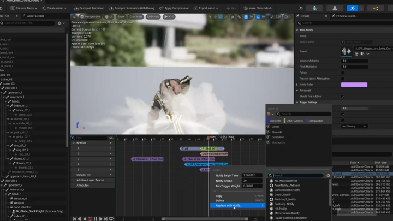Click the purple Notify Color swatch
The image size is (393, 221).
point(354,85)
